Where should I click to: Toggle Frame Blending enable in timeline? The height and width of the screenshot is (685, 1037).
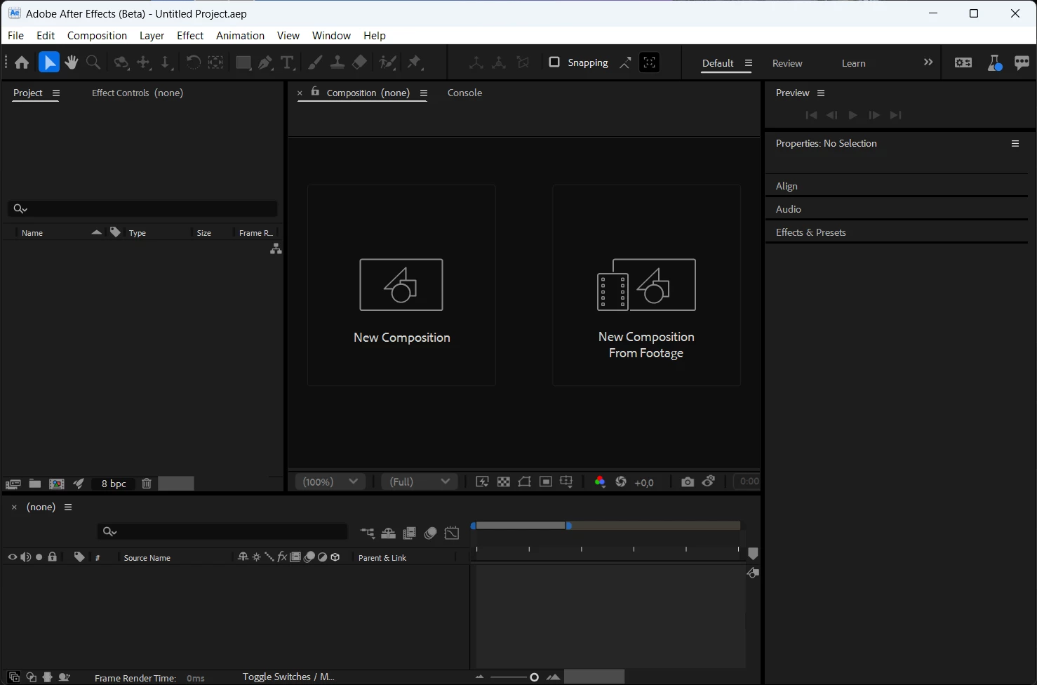click(x=410, y=533)
